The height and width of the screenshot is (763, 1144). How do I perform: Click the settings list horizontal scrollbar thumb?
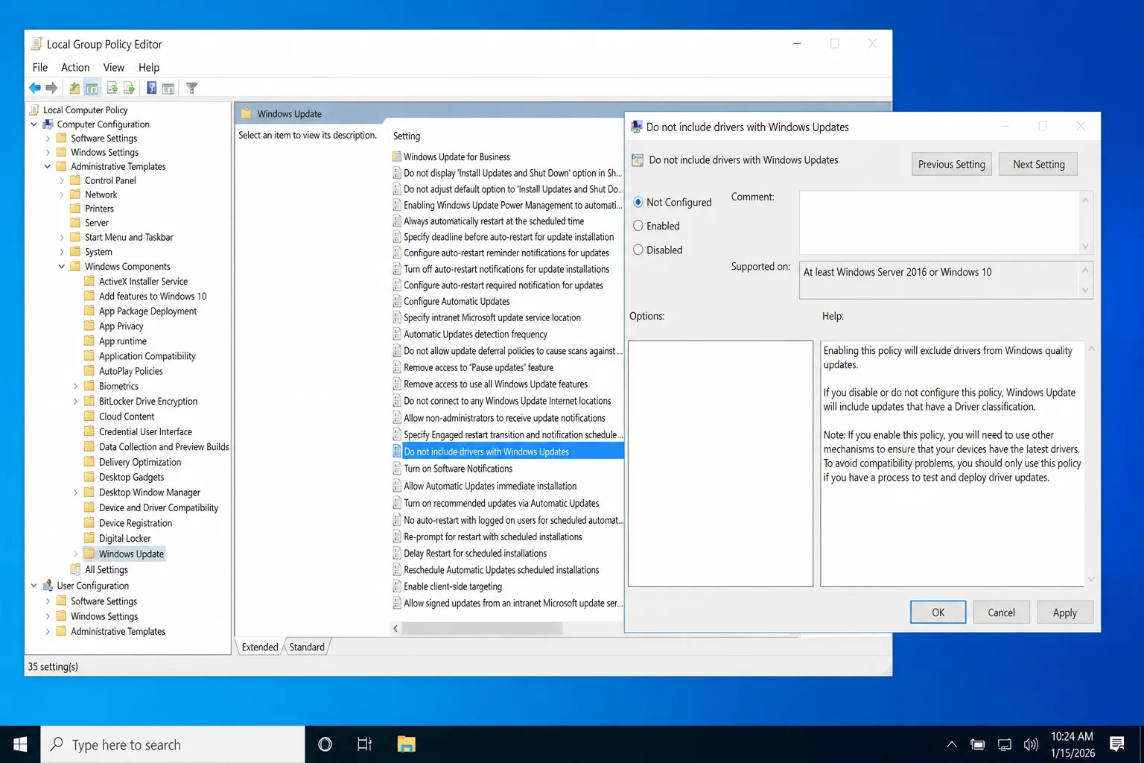482,629
